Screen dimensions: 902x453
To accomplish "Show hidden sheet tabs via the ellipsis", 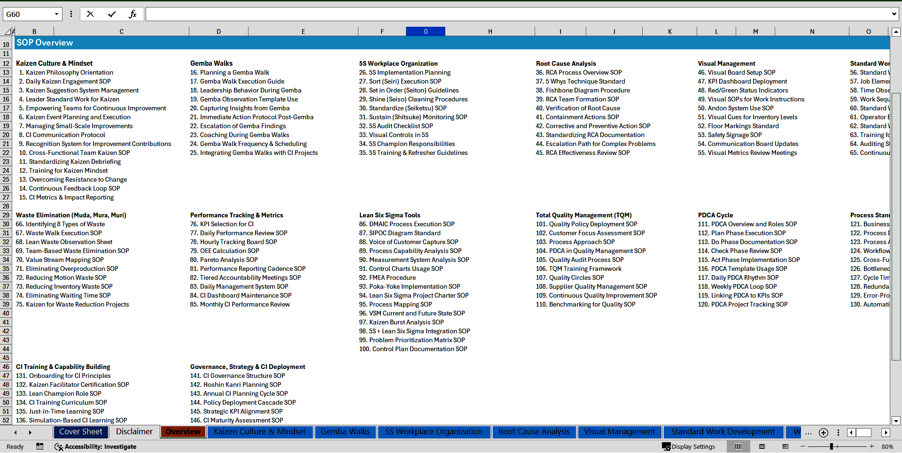I will [x=808, y=432].
